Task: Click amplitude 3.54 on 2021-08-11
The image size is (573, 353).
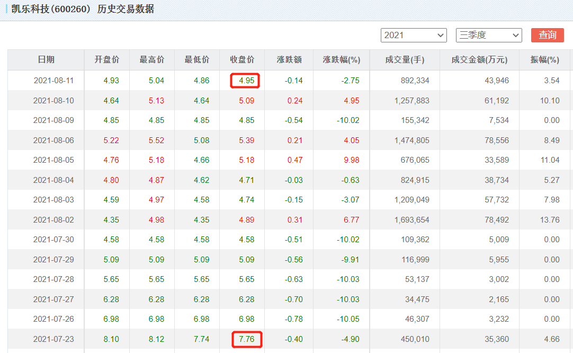Action: [x=552, y=81]
